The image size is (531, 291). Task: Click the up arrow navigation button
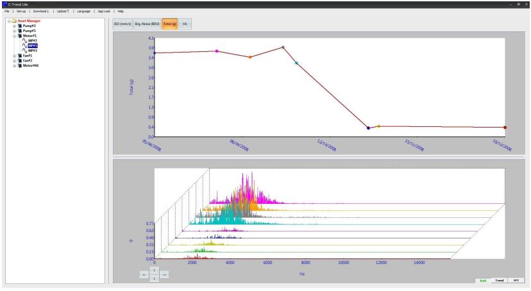(154, 270)
